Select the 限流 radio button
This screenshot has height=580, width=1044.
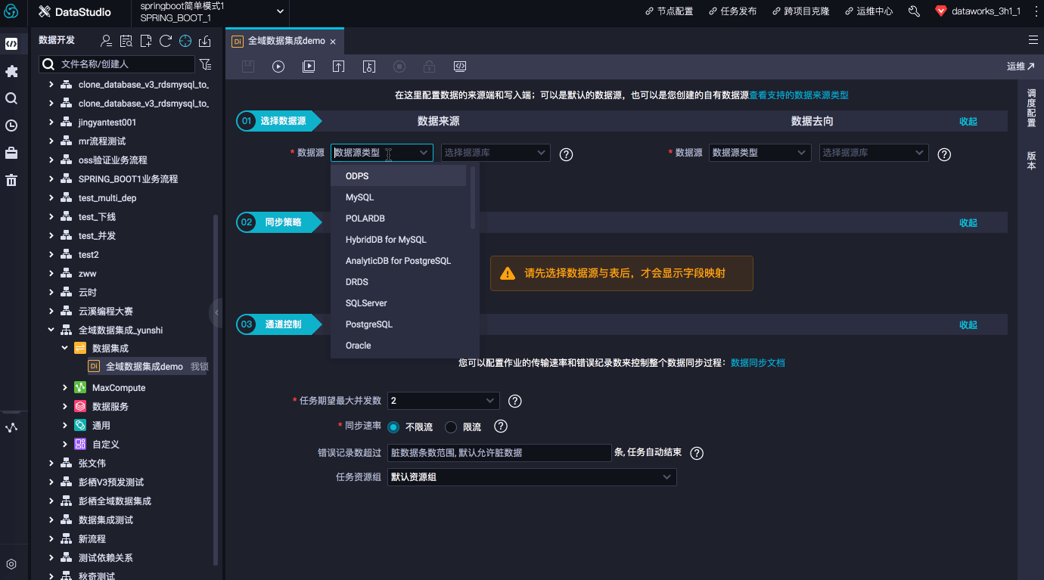tap(451, 427)
